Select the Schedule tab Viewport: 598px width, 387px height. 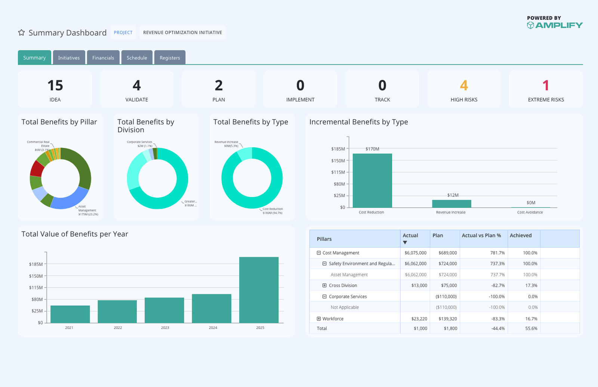[x=137, y=58]
